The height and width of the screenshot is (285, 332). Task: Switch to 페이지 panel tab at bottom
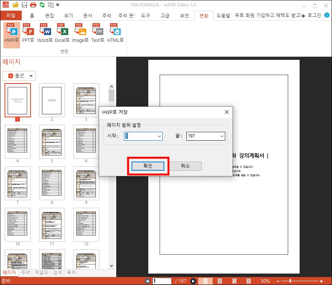click(x=9, y=272)
